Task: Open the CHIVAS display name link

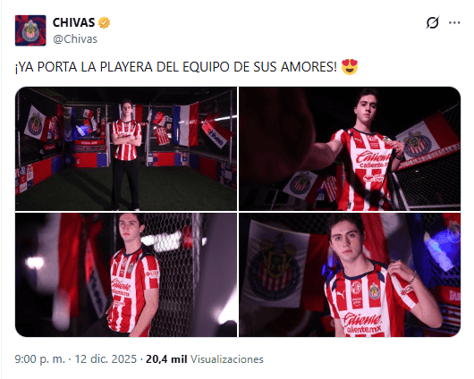Action: click(x=73, y=22)
